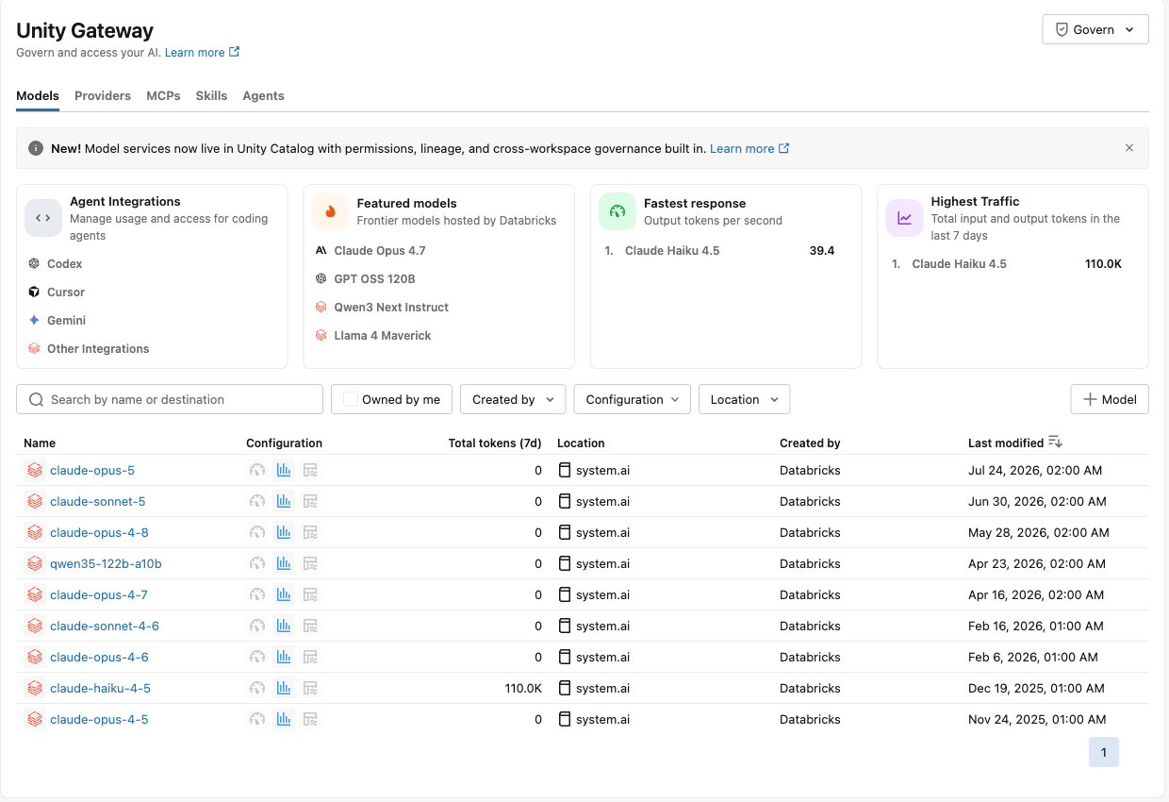Click table icon in claude-haiku-4-5 row
The width and height of the screenshot is (1169, 802).
(x=310, y=688)
